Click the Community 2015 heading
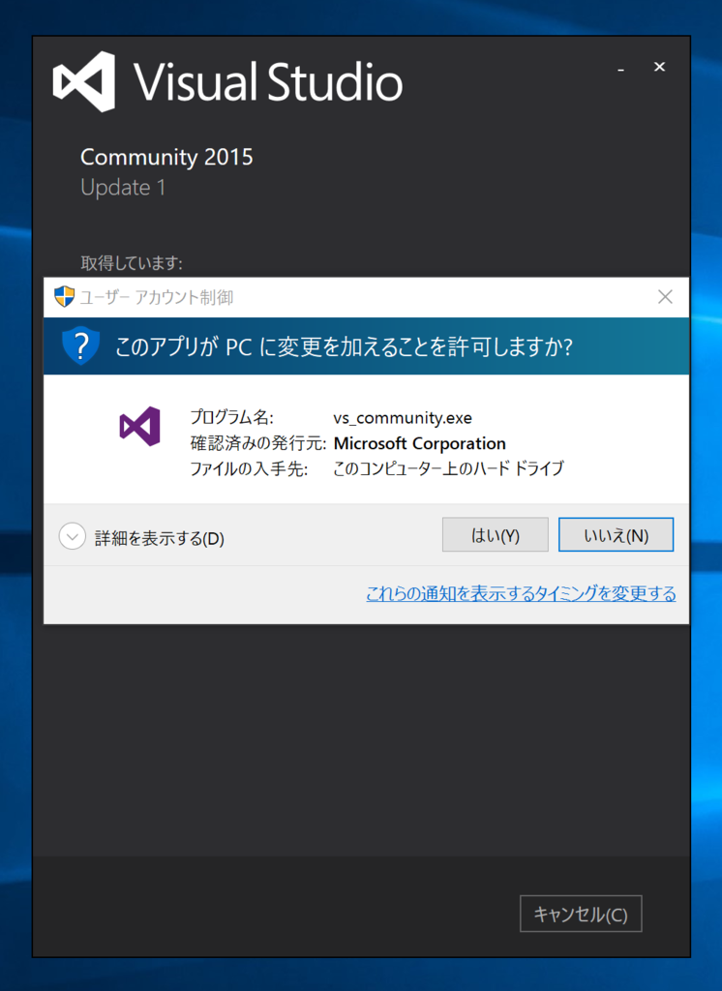The image size is (722, 991). 166,157
